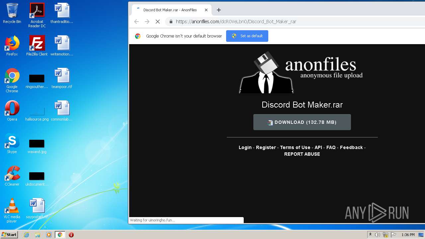Open sayposted.rtf document
425x239 pixels.
click(37, 208)
